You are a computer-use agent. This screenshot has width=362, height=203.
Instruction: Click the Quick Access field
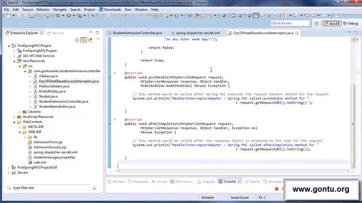click(290, 23)
